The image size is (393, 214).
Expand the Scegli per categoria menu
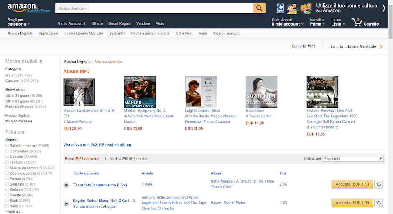(18, 22)
